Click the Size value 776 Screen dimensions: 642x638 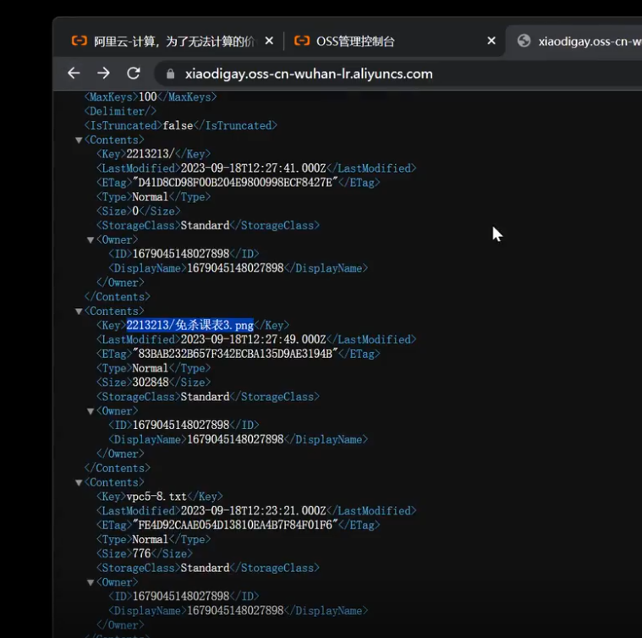(141, 553)
